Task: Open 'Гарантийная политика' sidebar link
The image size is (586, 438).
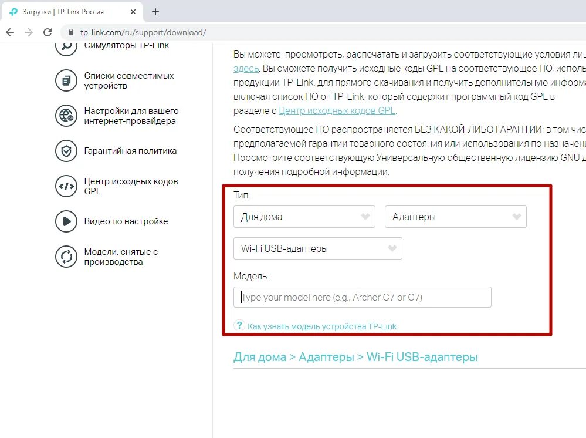Action: [x=130, y=151]
